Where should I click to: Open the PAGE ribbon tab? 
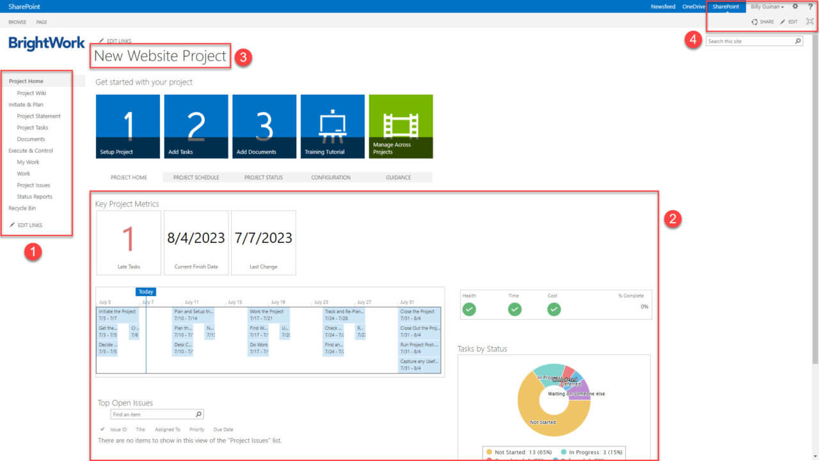[41, 21]
